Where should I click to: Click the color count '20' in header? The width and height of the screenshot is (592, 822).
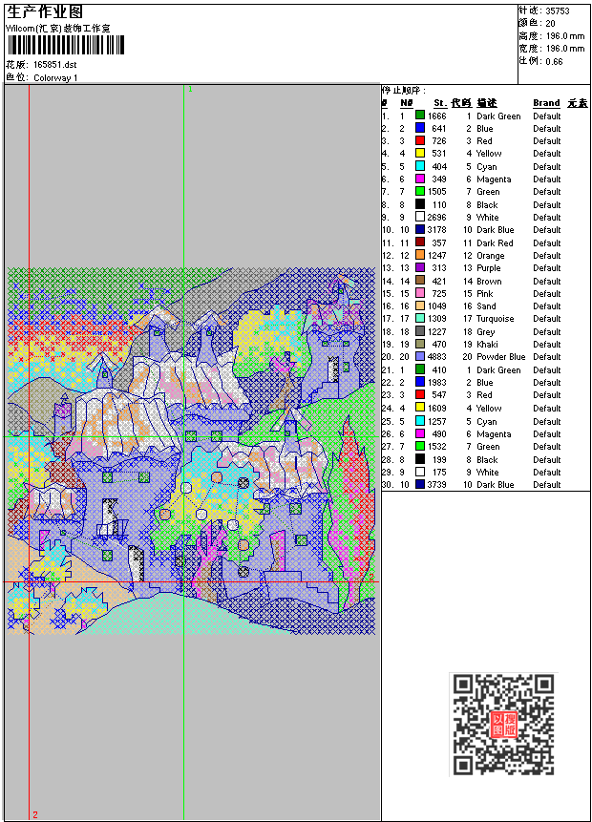coord(550,24)
